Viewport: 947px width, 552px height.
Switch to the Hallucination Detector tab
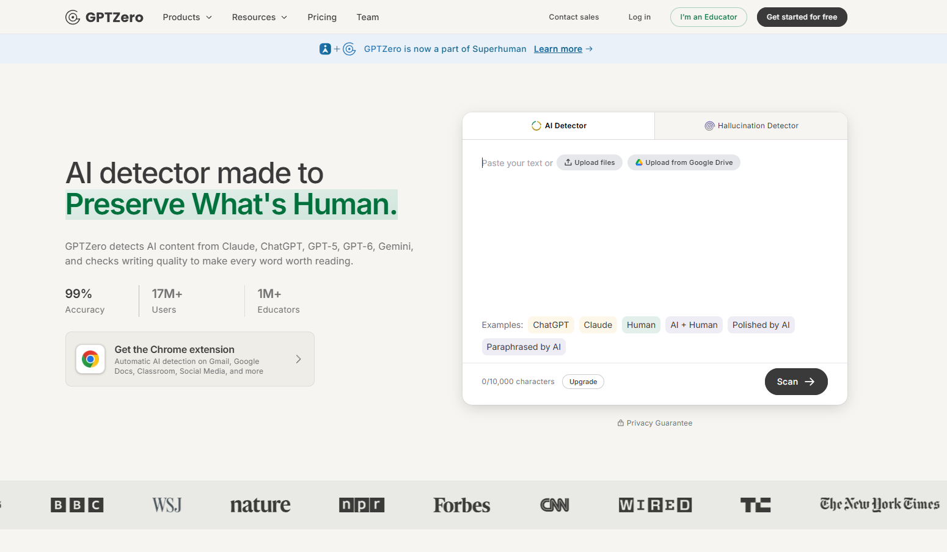[751, 126]
